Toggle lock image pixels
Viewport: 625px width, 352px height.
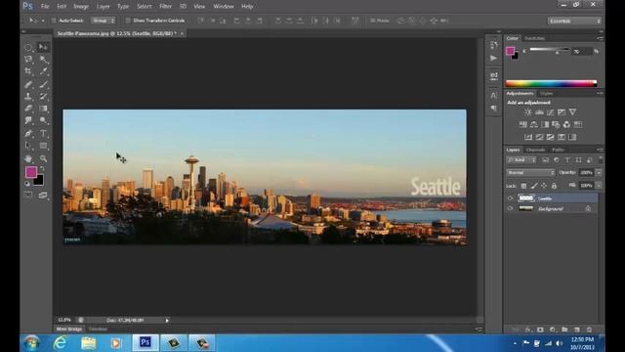tap(534, 186)
